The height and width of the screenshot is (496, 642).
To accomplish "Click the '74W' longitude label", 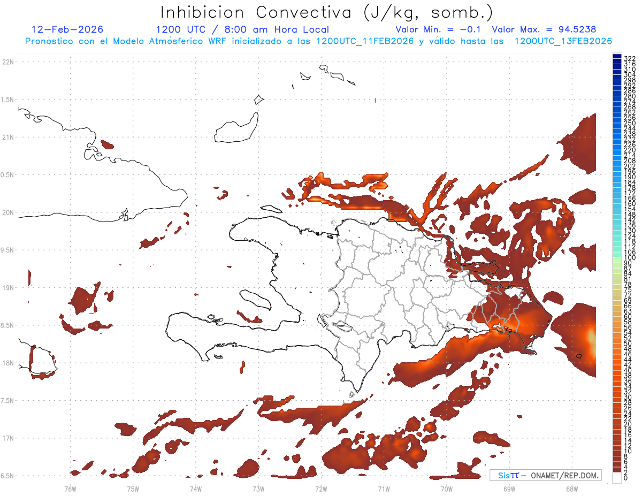I will point(195,489).
